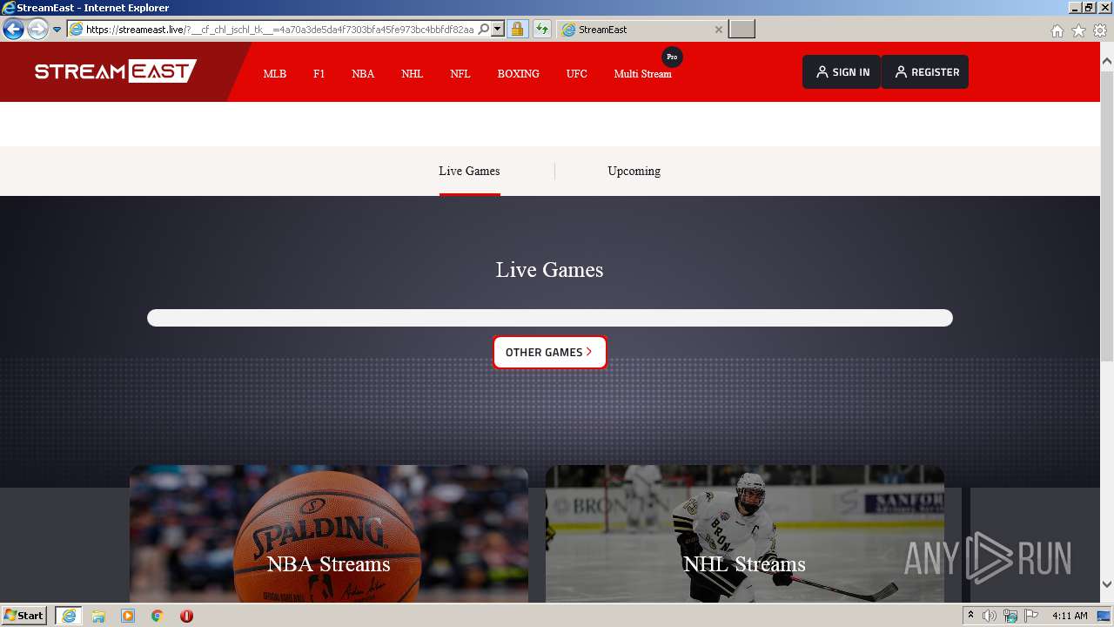Open the NHL Streams card
The width and height of the screenshot is (1114, 627).
[x=745, y=534]
